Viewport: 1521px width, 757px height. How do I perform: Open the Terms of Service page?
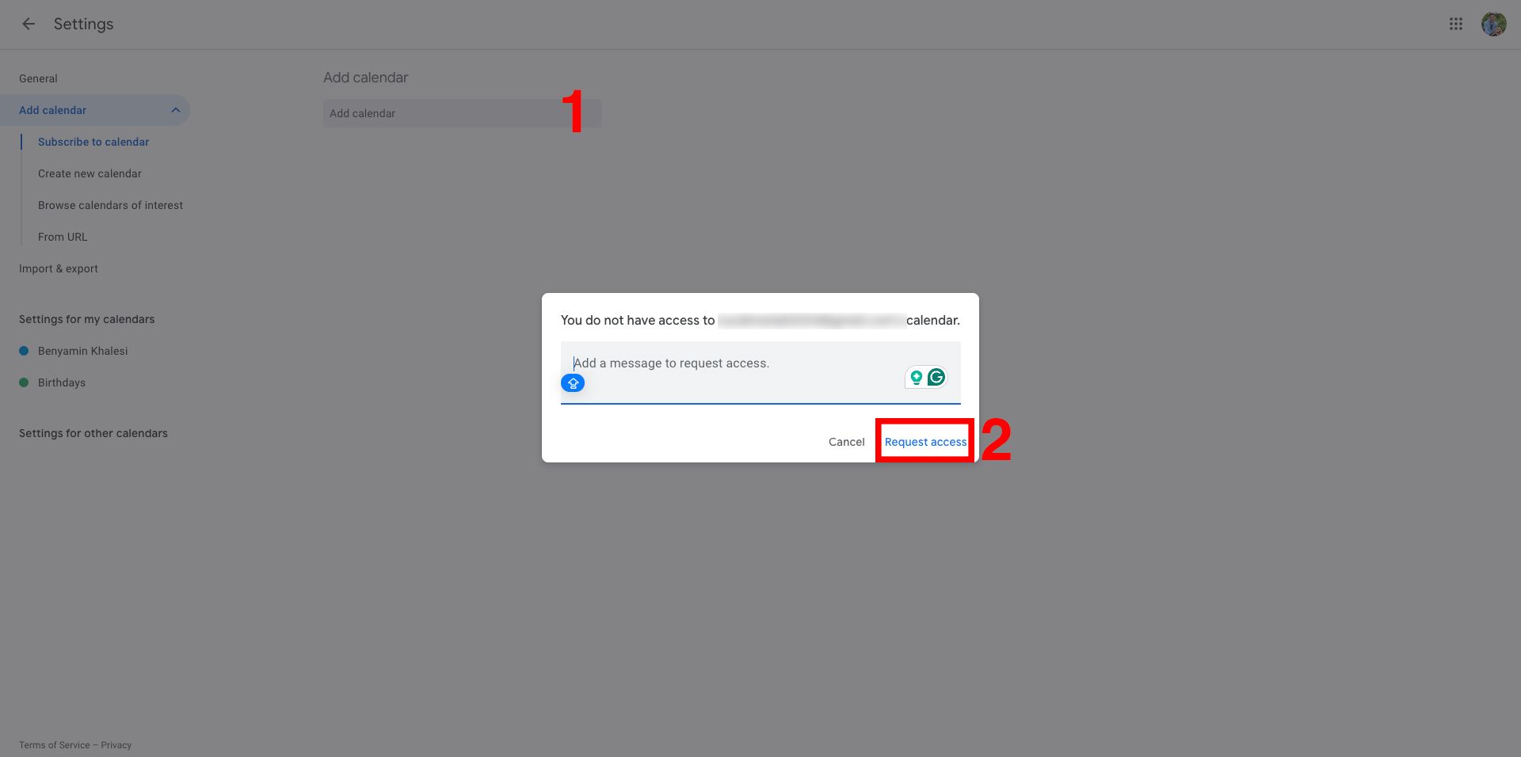[53, 745]
